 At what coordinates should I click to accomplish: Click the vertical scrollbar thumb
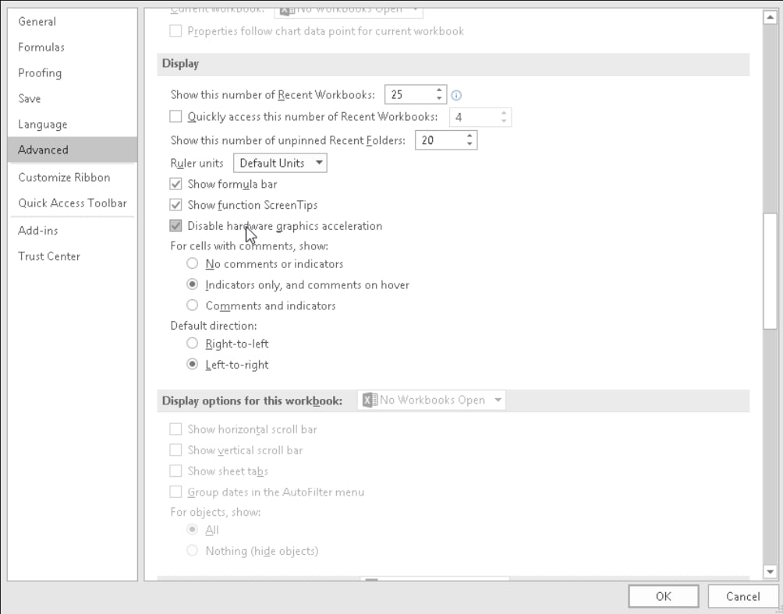point(770,271)
